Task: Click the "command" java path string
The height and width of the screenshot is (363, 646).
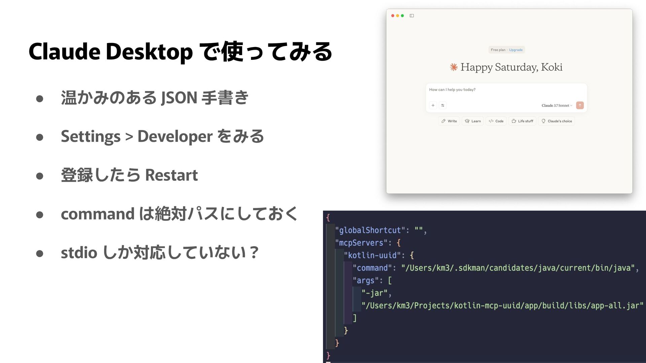Action: pos(517,268)
